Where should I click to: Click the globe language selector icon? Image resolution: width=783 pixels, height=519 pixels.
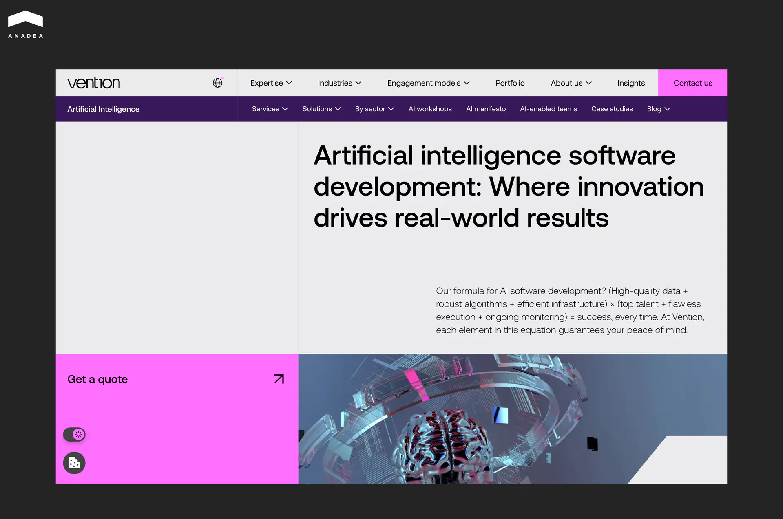pyautogui.click(x=218, y=83)
